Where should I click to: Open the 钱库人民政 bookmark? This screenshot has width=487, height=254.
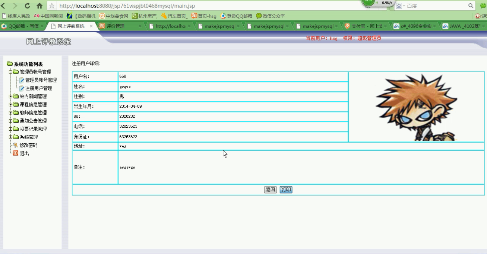[x=16, y=16]
